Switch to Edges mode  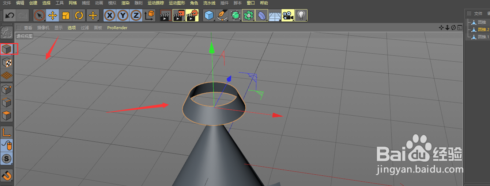7,102
